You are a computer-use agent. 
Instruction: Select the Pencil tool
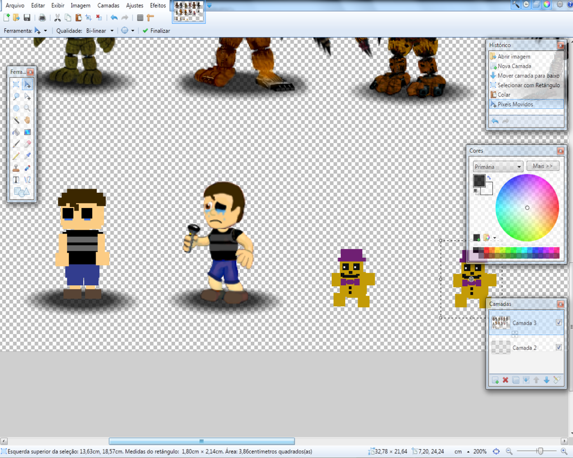pos(16,156)
